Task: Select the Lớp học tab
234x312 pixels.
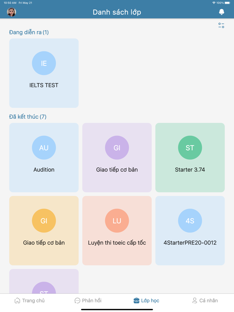Action: (x=146, y=301)
